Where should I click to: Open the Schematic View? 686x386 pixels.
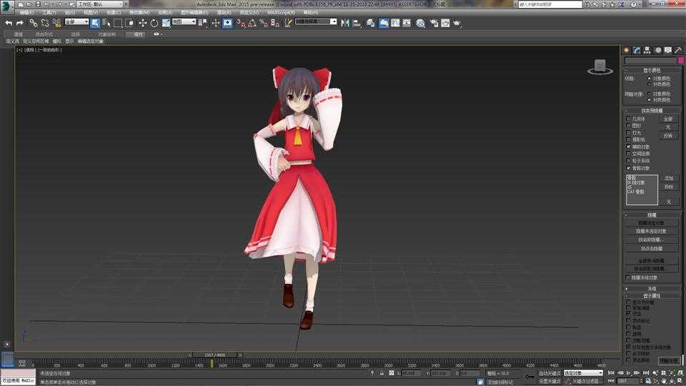pos(407,23)
